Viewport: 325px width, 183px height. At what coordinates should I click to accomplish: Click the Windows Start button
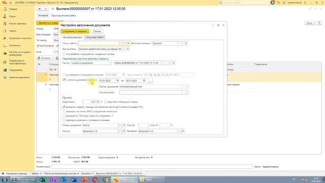pyautogui.click(x=5, y=179)
